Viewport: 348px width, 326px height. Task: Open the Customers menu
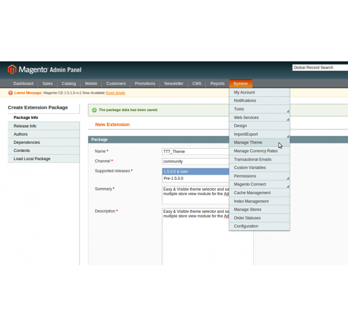point(116,83)
